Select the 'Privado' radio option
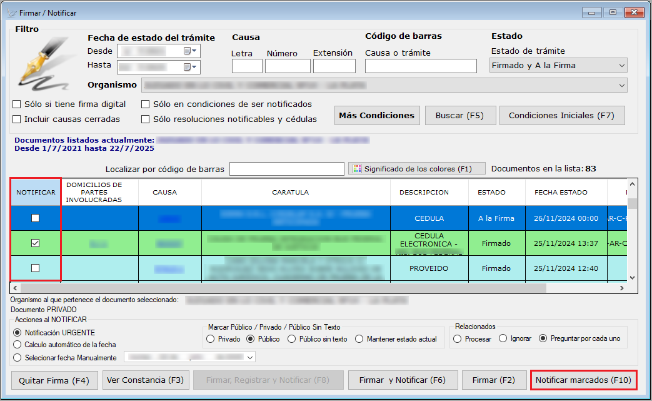This screenshot has width=652, height=401. (x=210, y=339)
